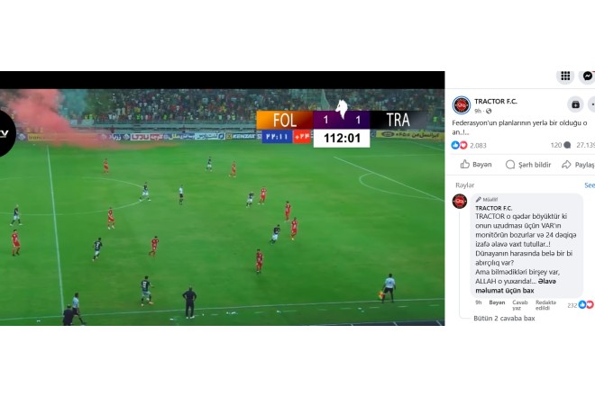View reactions on the comment
Image resolution: width=595 pixels, height=397 pixels.
click(x=581, y=305)
